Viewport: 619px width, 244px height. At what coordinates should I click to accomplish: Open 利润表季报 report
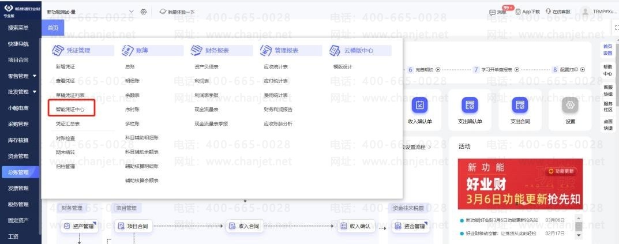[207, 95]
